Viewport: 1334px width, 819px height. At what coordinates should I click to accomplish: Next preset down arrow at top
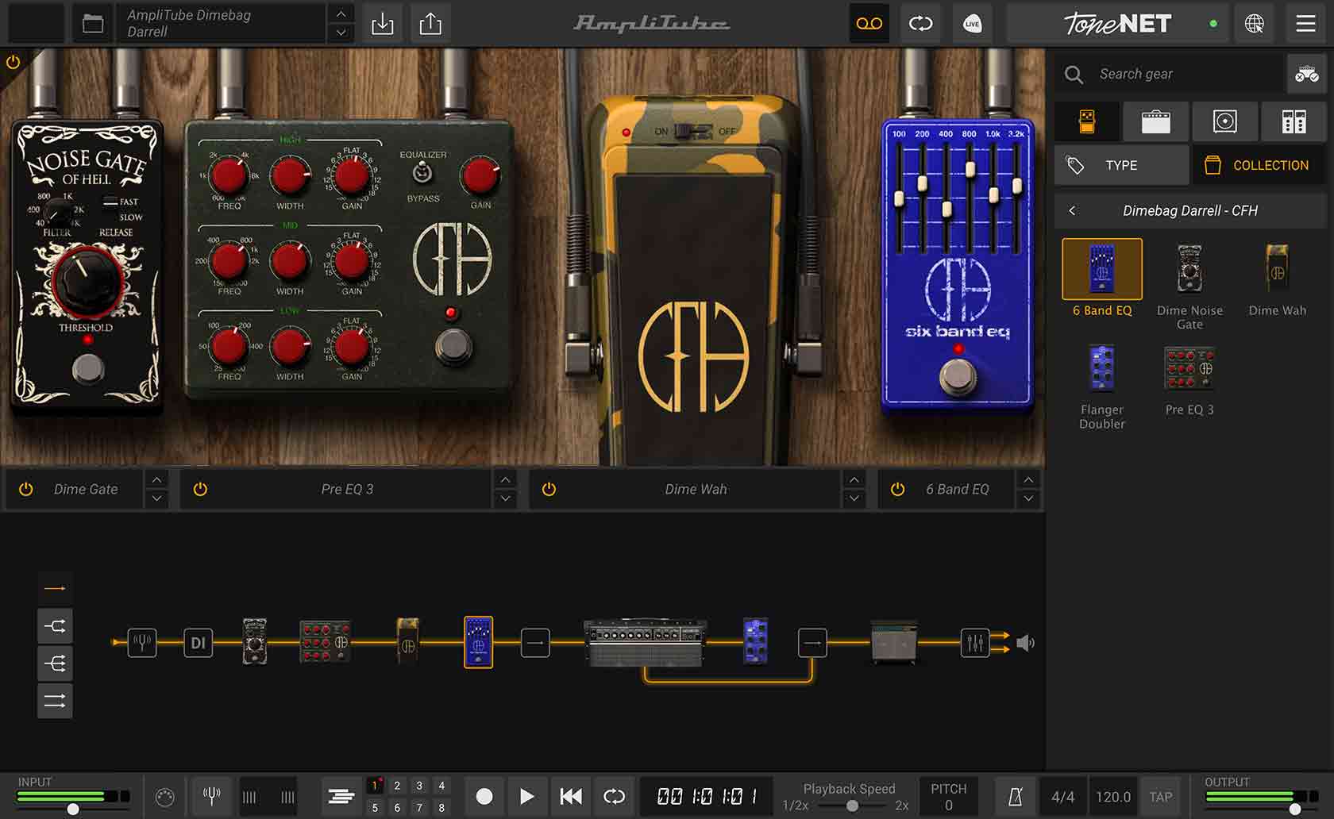click(341, 33)
